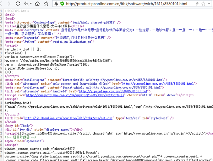This screenshot has width=213, height=161.
Task: Click the <title> line text
Action: [44, 26]
